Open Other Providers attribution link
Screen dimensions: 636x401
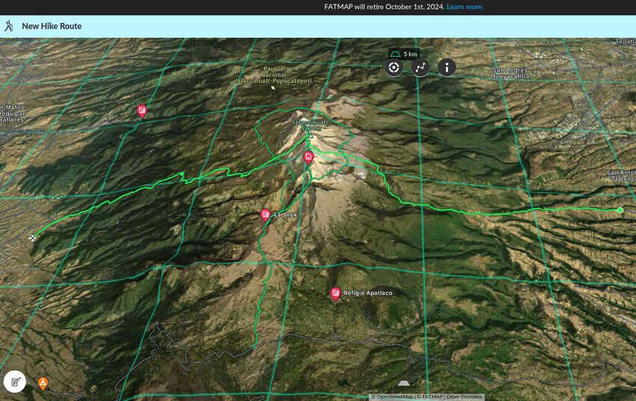[x=465, y=397]
